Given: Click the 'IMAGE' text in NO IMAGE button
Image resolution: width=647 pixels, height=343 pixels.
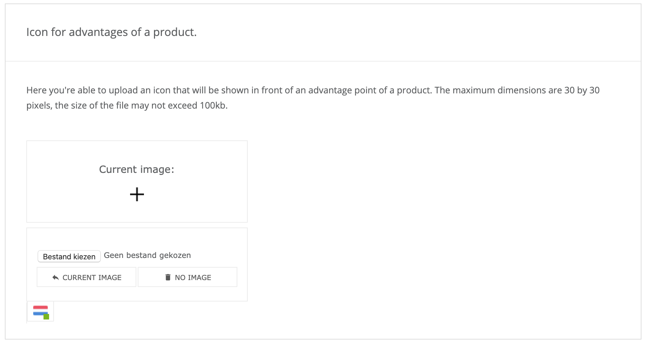Looking at the screenshot, I should [x=199, y=278].
